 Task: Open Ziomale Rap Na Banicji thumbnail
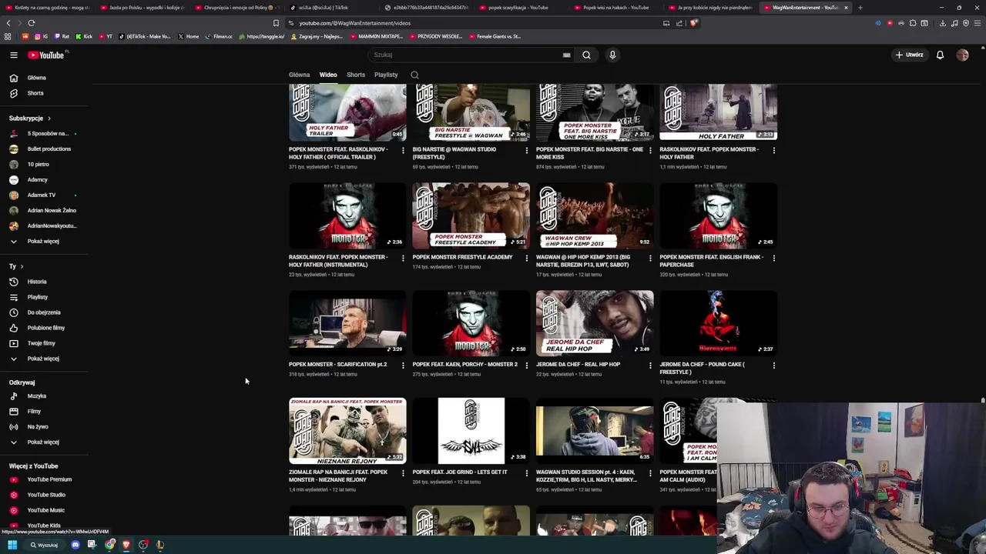click(347, 430)
